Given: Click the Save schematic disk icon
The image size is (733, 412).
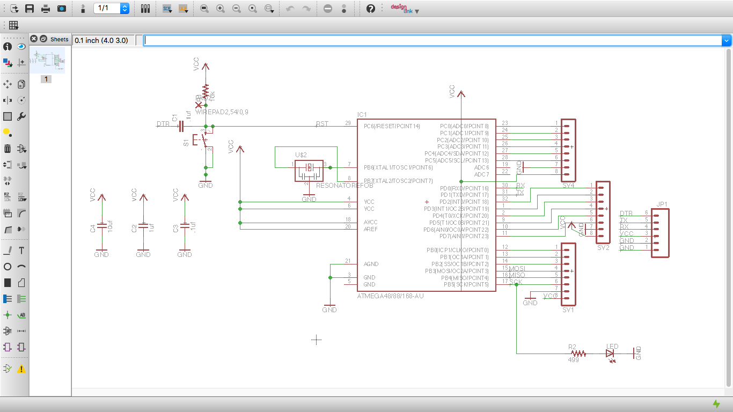Looking at the screenshot, I should point(30,9).
